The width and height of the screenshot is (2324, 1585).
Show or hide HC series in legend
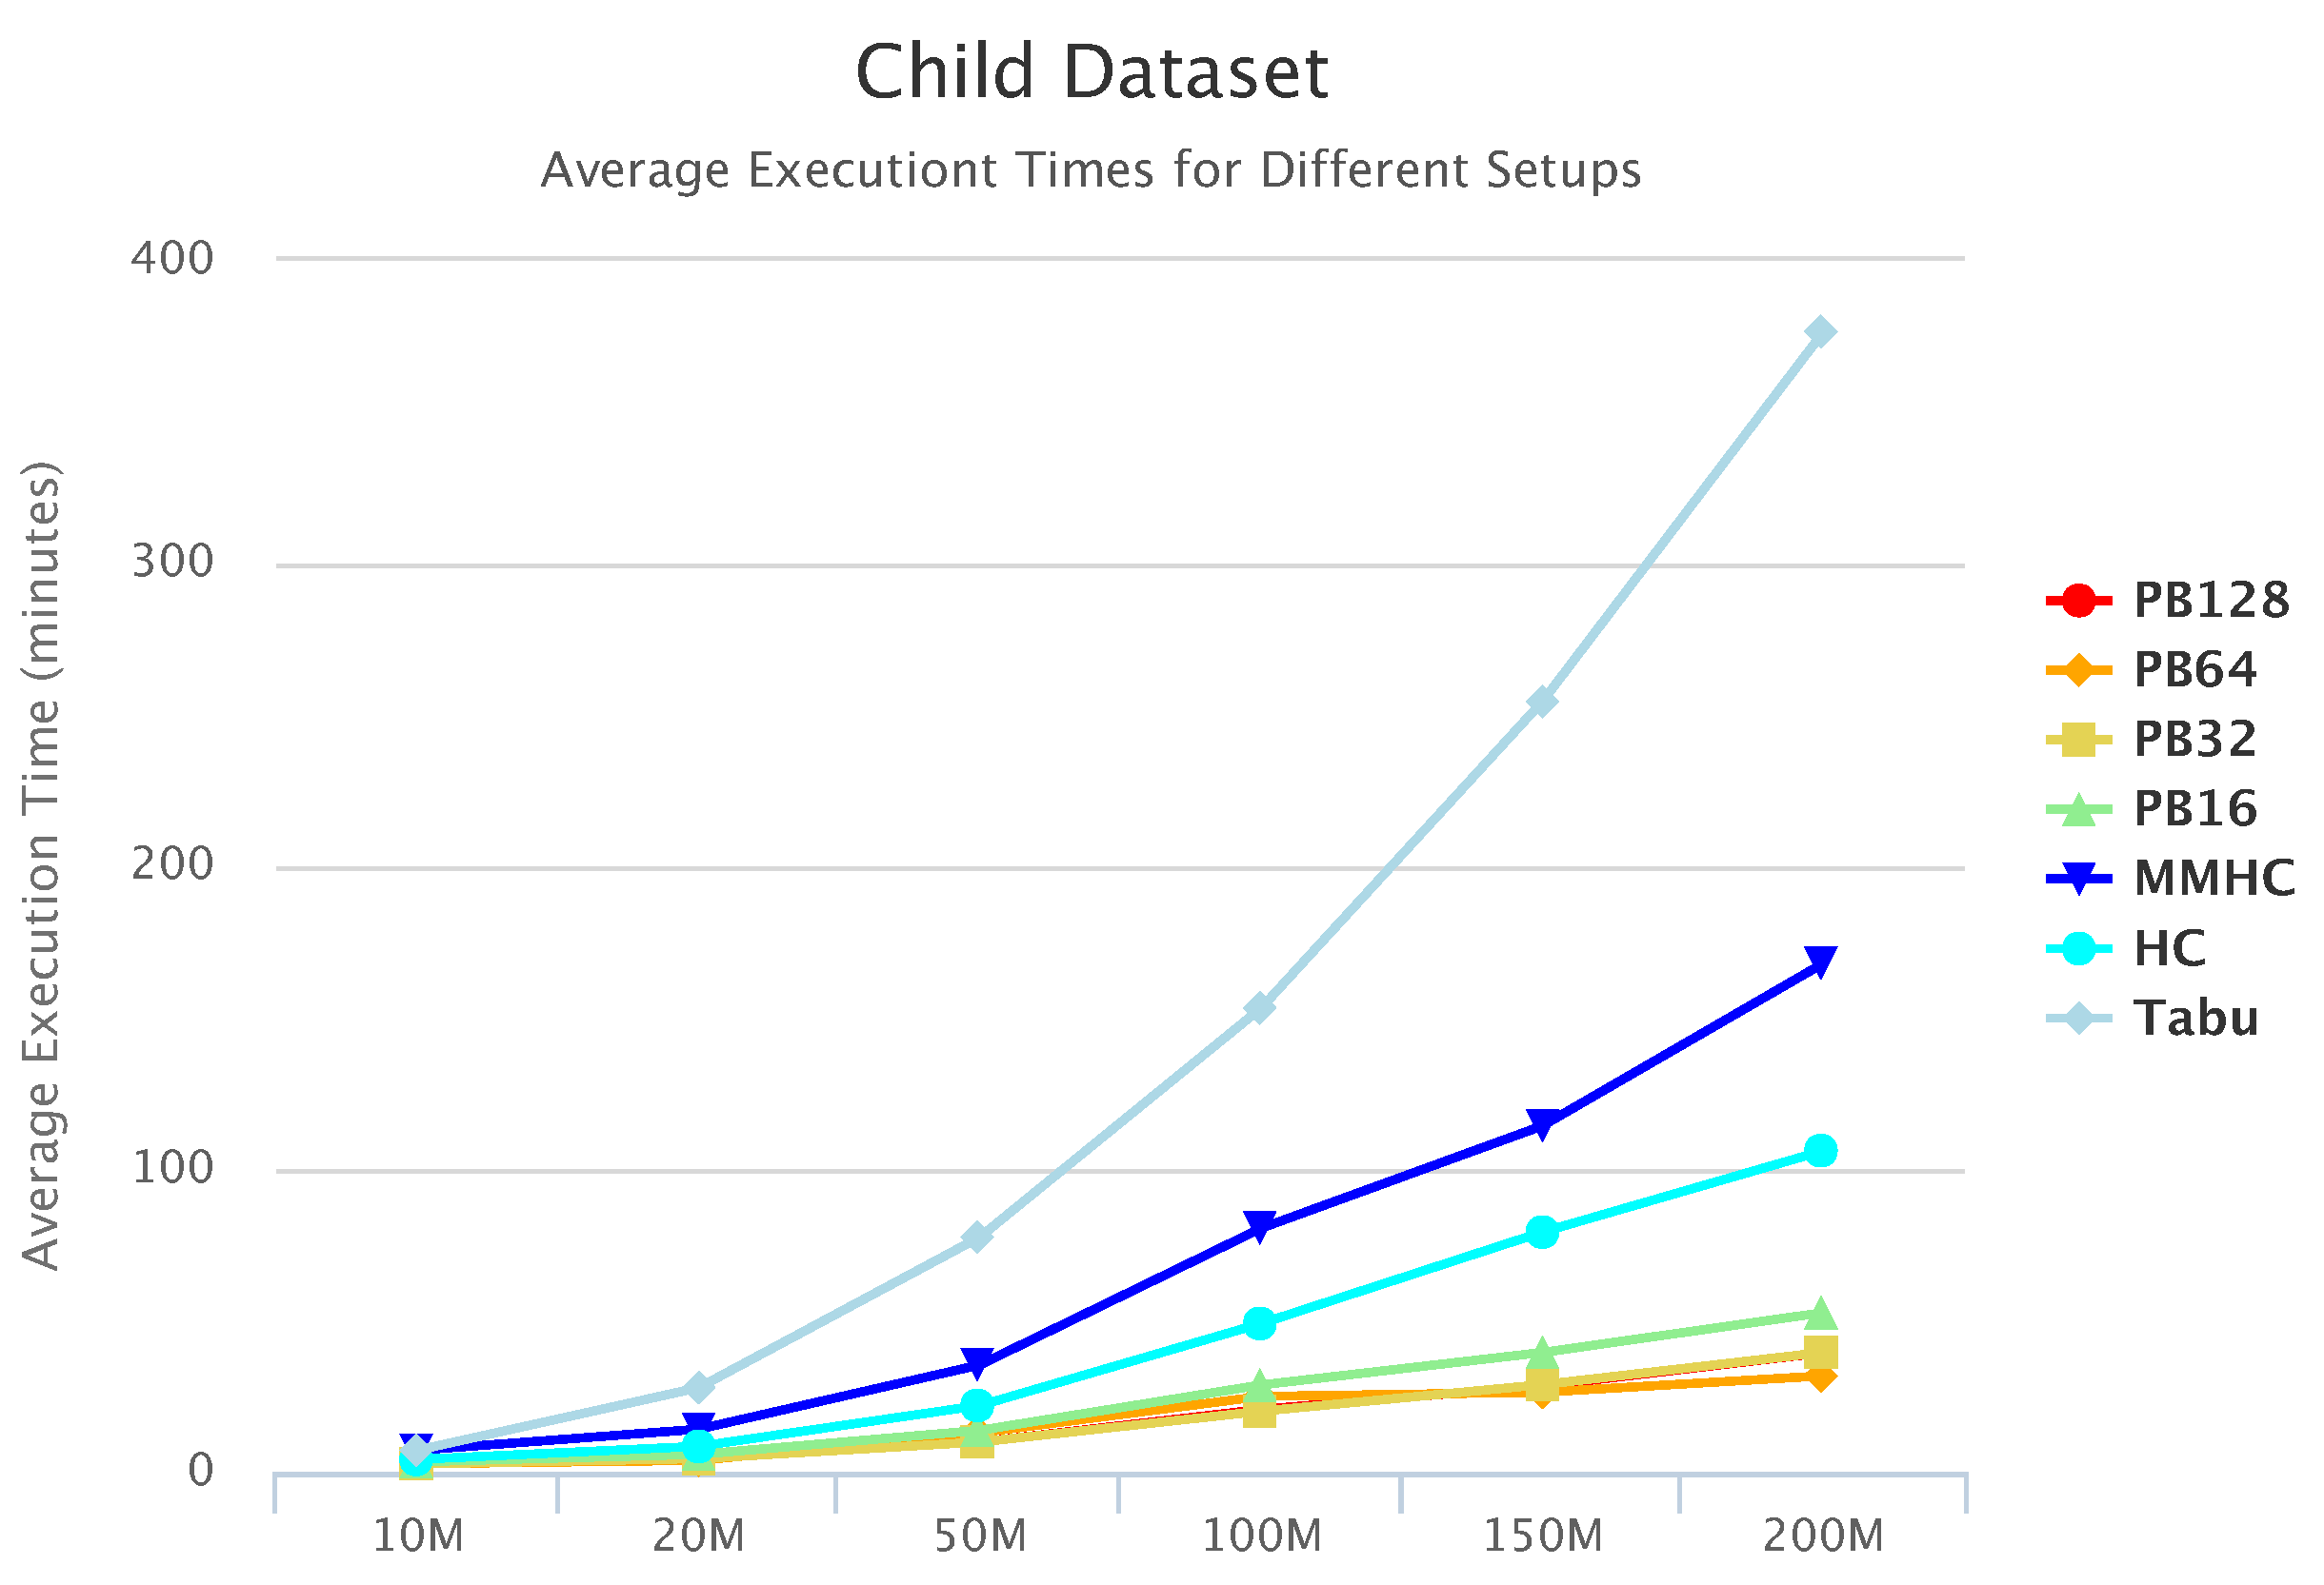tap(2168, 948)
